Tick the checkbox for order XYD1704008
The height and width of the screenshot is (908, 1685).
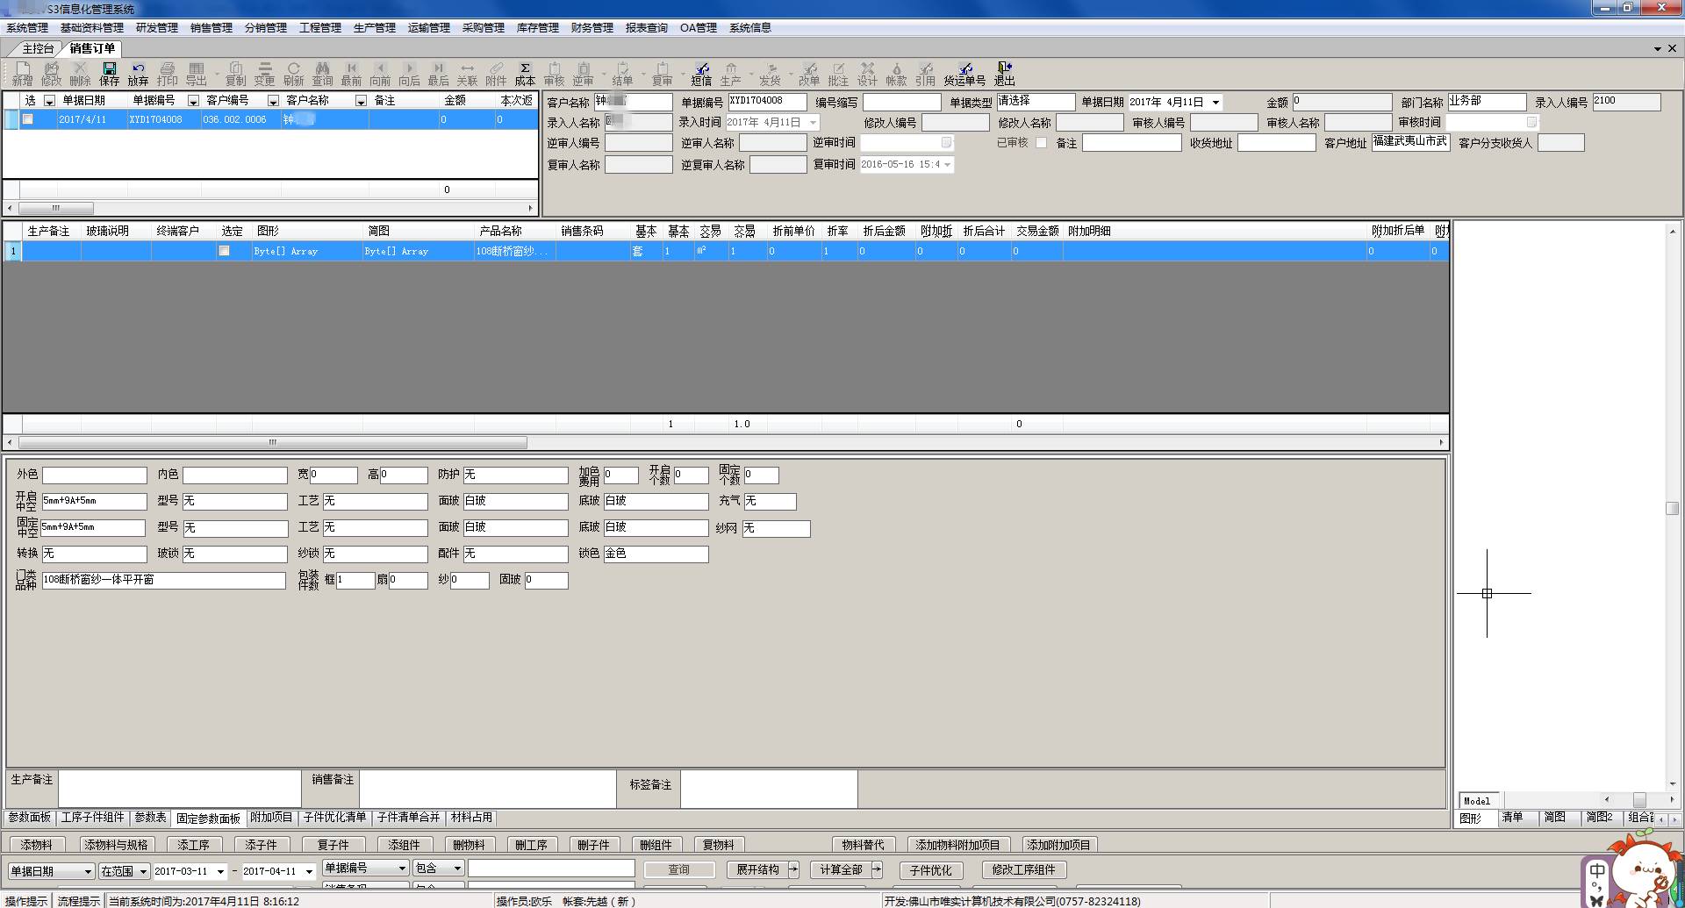[x=27, y=119]
